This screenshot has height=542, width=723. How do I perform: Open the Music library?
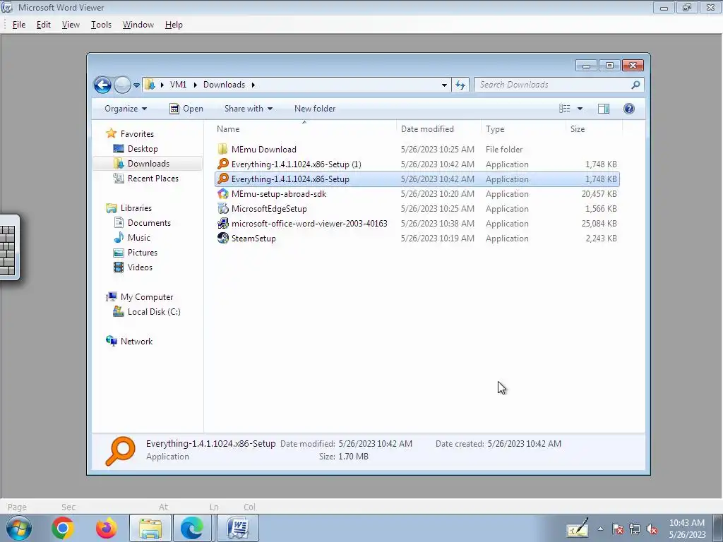click(x=139, y=238)
